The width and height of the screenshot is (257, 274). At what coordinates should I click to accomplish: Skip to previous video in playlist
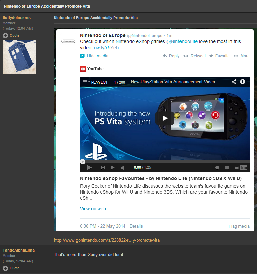(x=103, y=167)
